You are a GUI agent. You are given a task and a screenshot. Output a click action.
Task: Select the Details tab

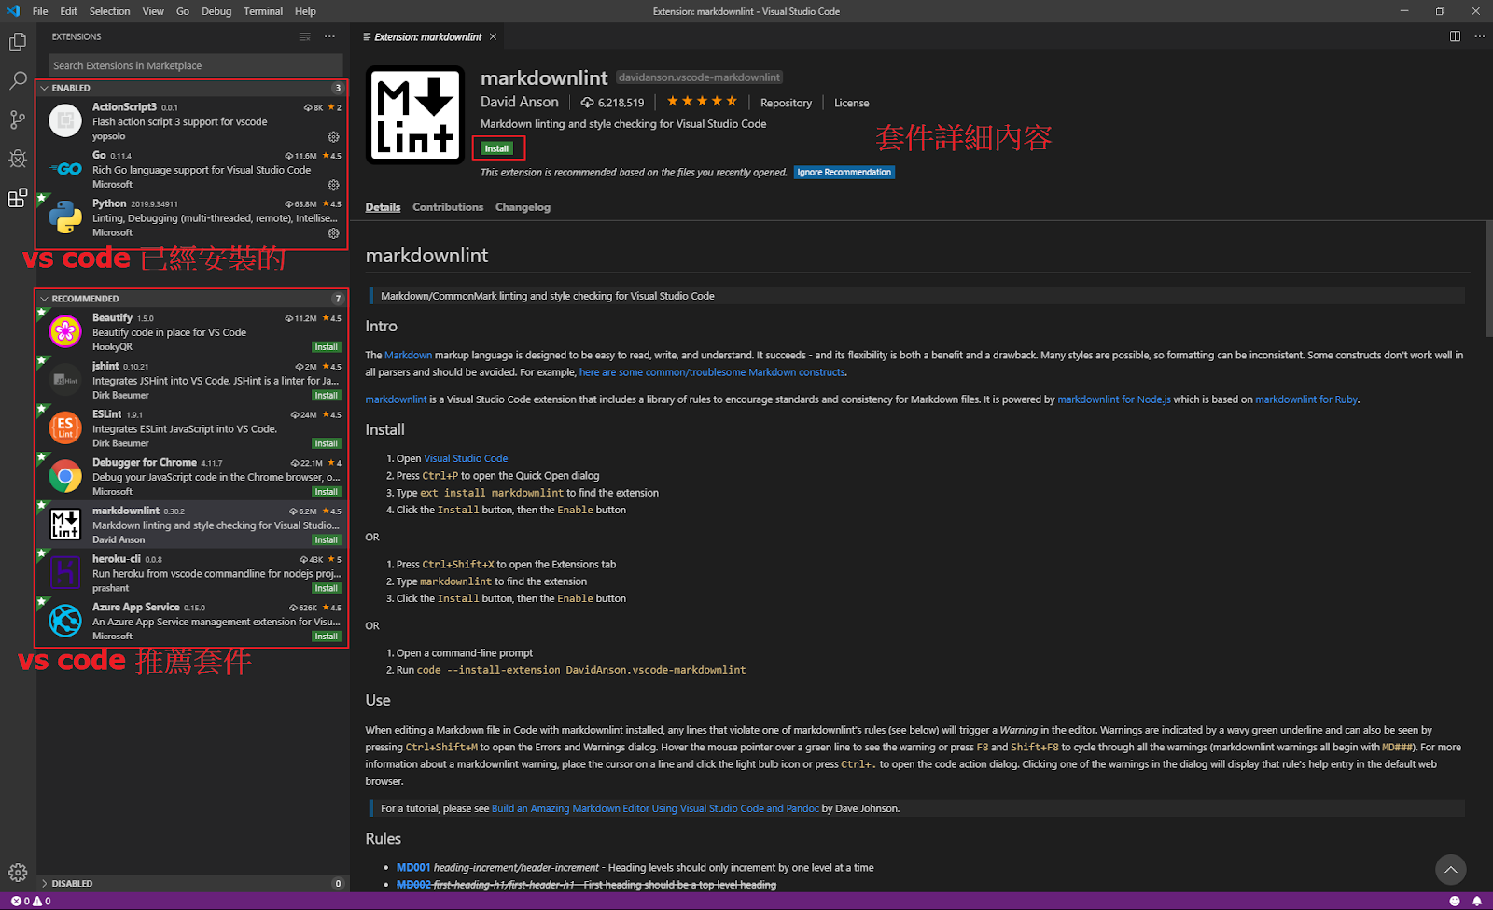pos(383,207)
